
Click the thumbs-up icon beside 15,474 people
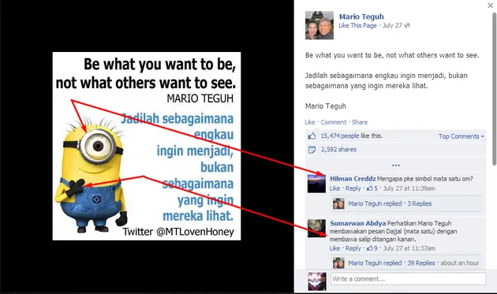(312, 136)
